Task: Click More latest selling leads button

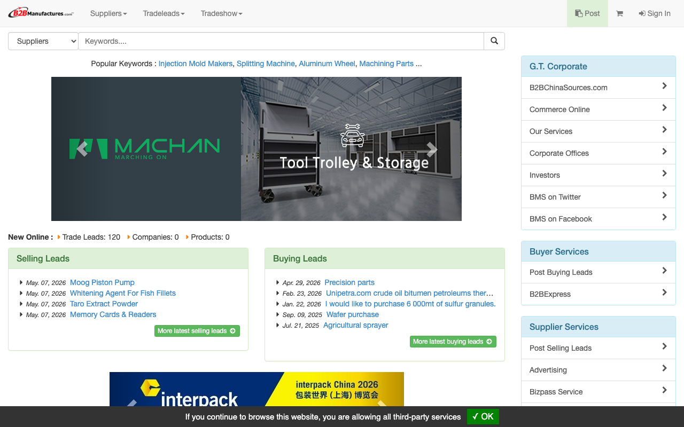Action: click(x=197, y=331)
